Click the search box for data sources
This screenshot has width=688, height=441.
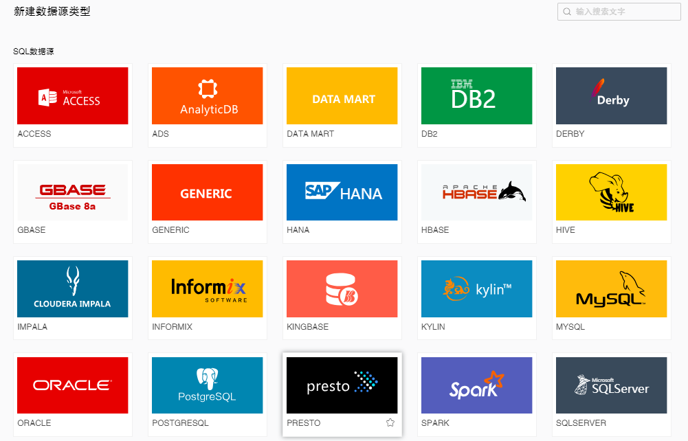(x=625, y=12)
